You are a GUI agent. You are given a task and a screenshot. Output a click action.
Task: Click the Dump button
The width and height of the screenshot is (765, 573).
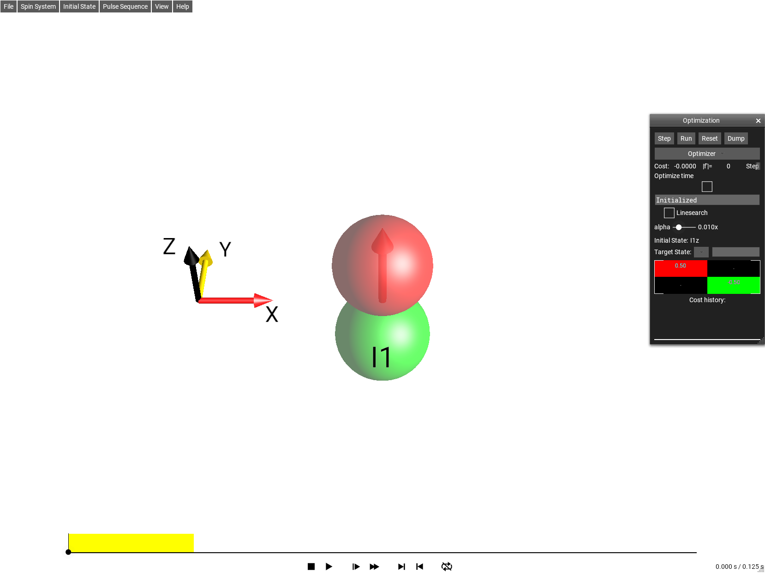click(x=736, y=138)
